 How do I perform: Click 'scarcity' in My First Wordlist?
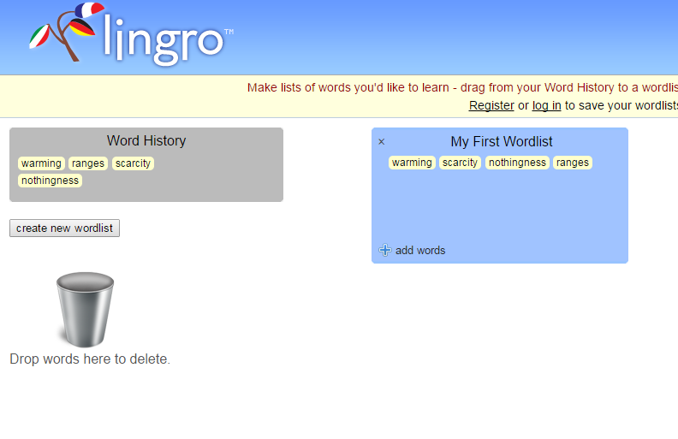coord(460,163)
